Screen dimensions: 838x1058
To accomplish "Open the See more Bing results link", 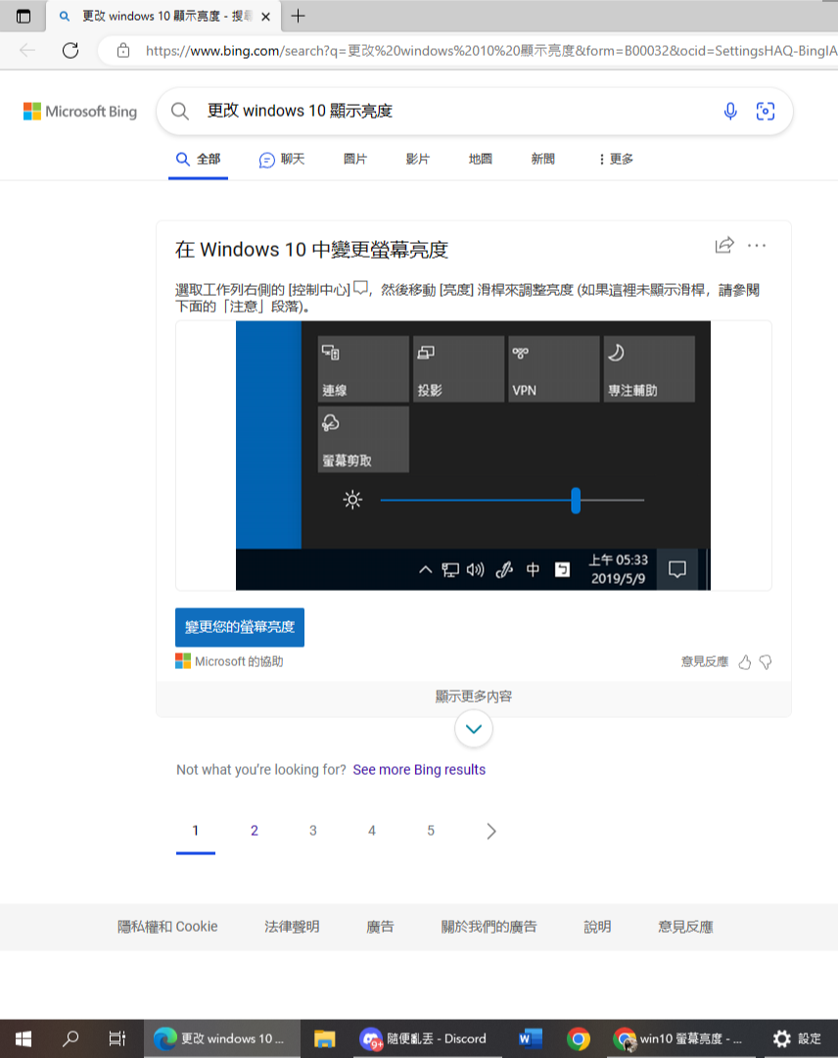I will tap(419, 770).
